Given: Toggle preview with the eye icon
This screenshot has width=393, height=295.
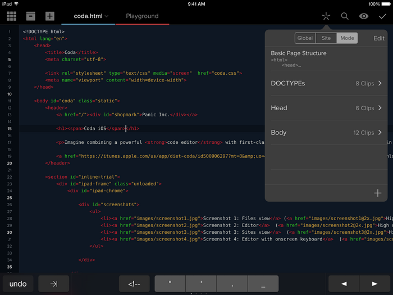Looking at the screenshot, I should pos(364,16).
